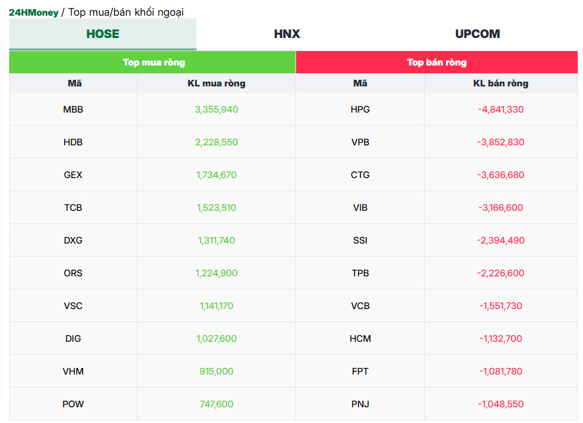Click the Top mua ròng header

pos(153,62)
